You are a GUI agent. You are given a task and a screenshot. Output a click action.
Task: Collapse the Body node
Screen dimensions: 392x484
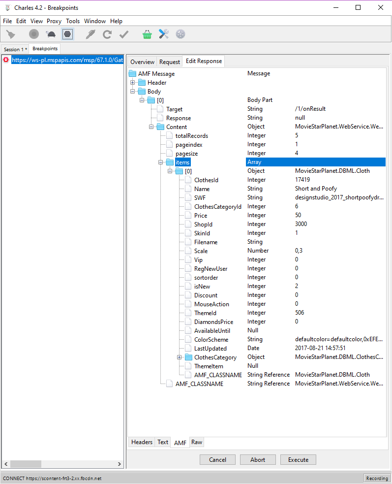pyautogui.click(x=133, y=92)
